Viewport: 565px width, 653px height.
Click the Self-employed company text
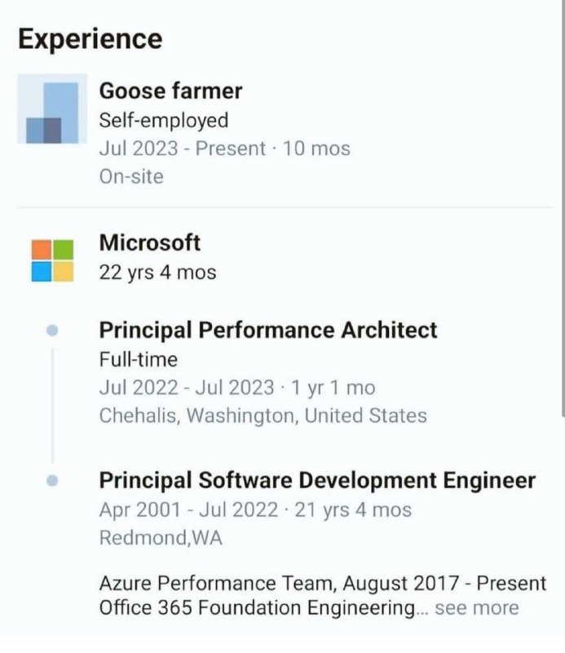pyautogui.click(x=164, y=120)
